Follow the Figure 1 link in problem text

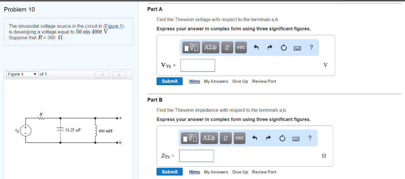114,26
